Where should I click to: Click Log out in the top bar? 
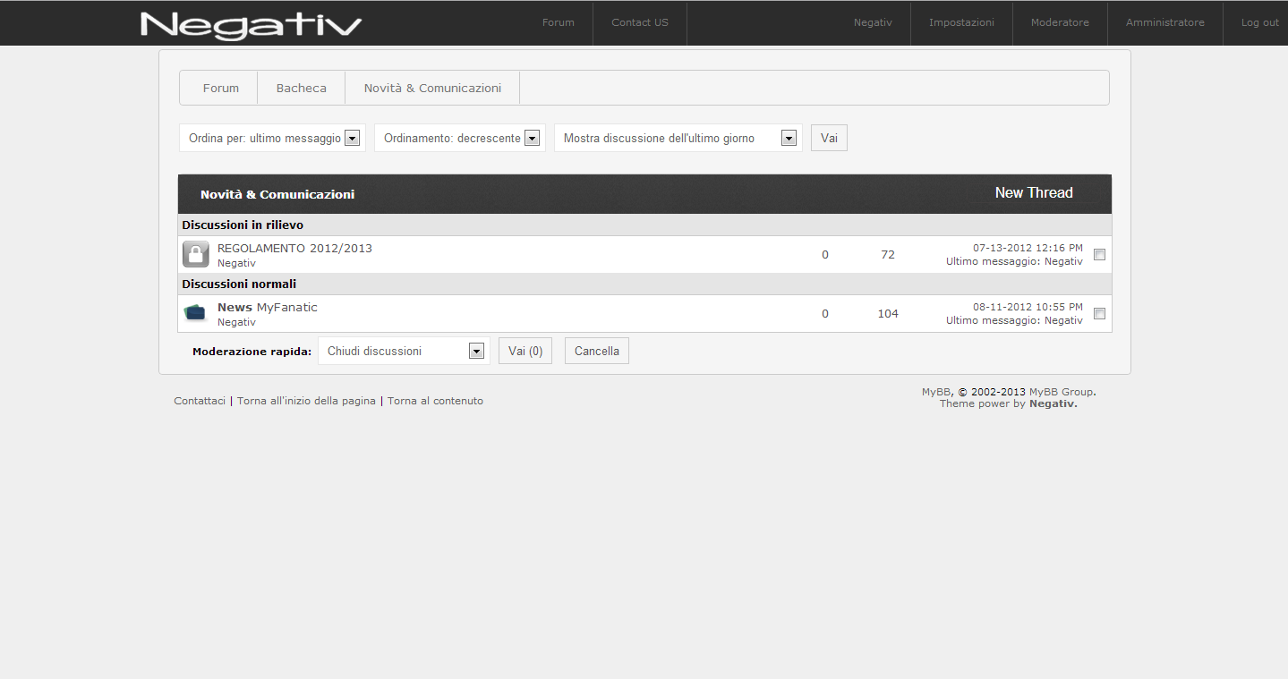pos(1260,22)
